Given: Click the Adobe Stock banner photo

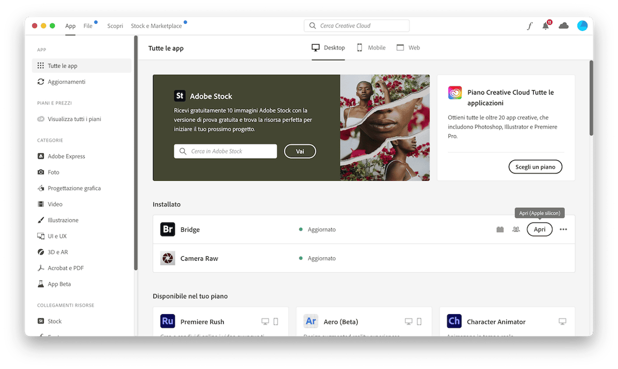Looking at the screenshot, I should click(385, 128).
